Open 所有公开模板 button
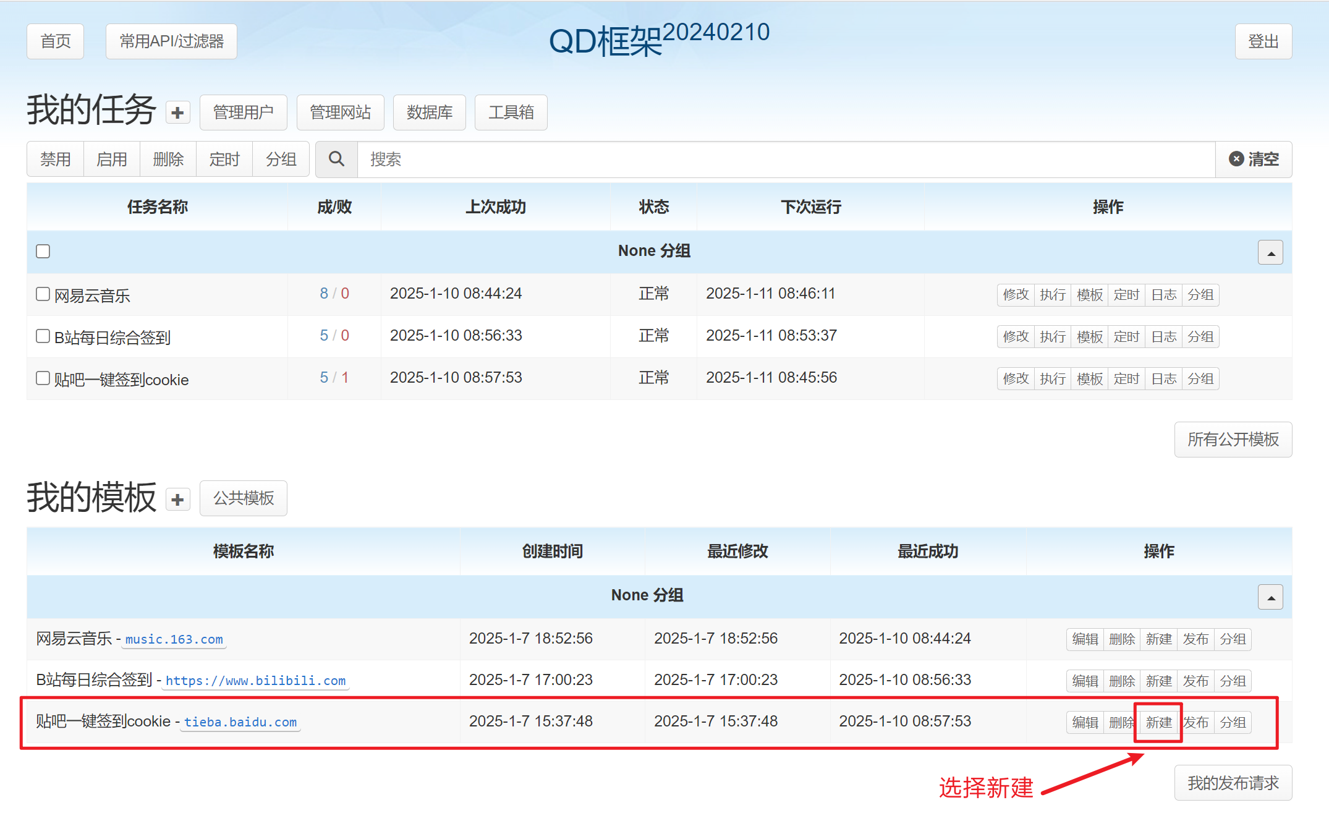 1233,440
